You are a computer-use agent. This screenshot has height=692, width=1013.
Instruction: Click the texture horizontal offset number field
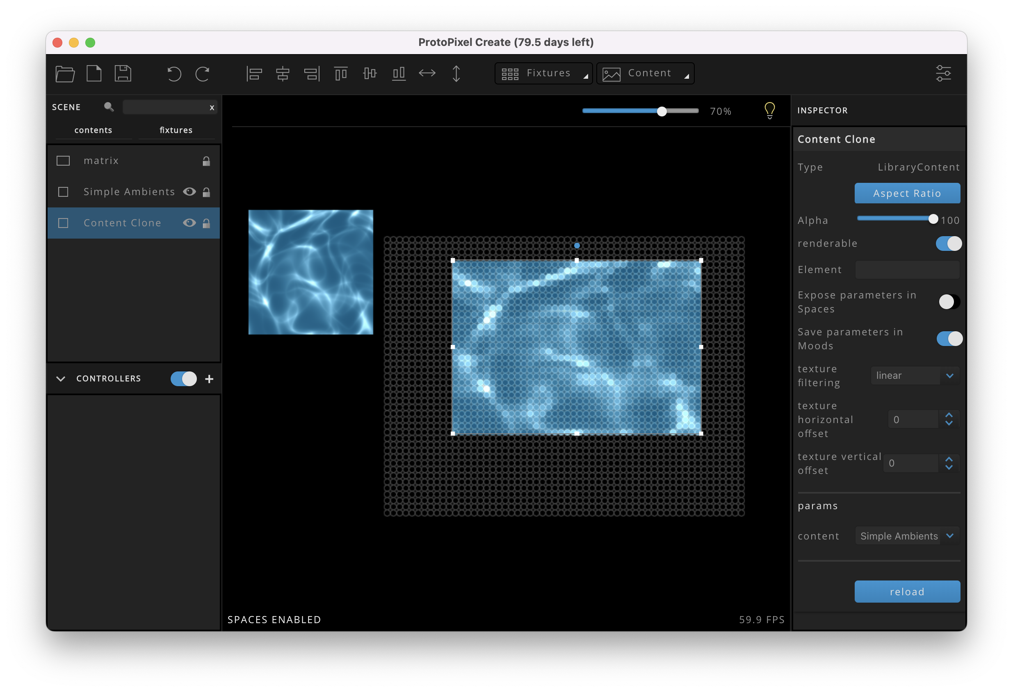point(913,420)
